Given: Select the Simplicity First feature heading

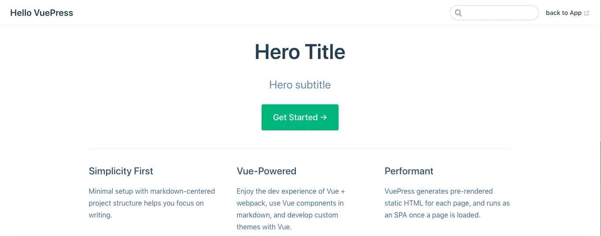Looking at the screenshot, I should pos(121,171).
